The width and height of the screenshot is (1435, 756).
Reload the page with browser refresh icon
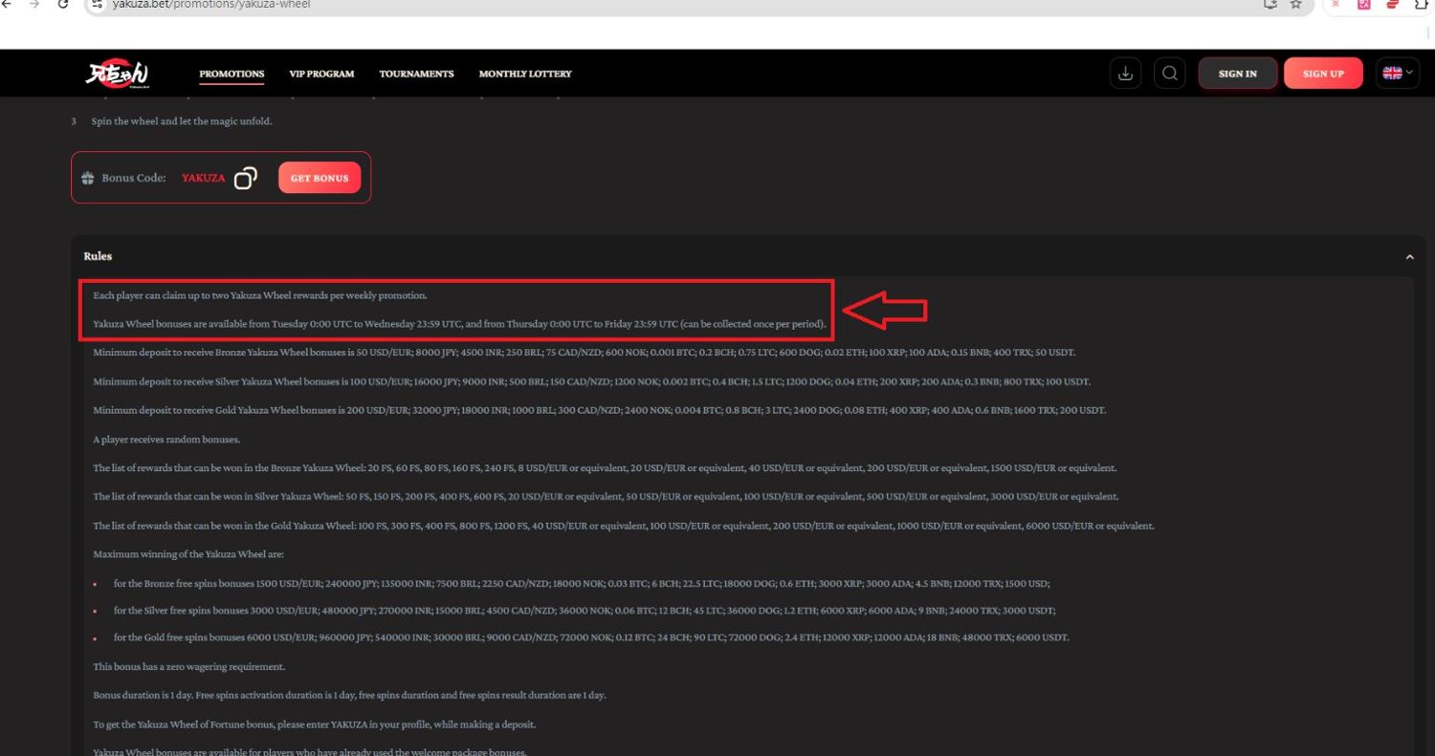[x=63, y=5]
